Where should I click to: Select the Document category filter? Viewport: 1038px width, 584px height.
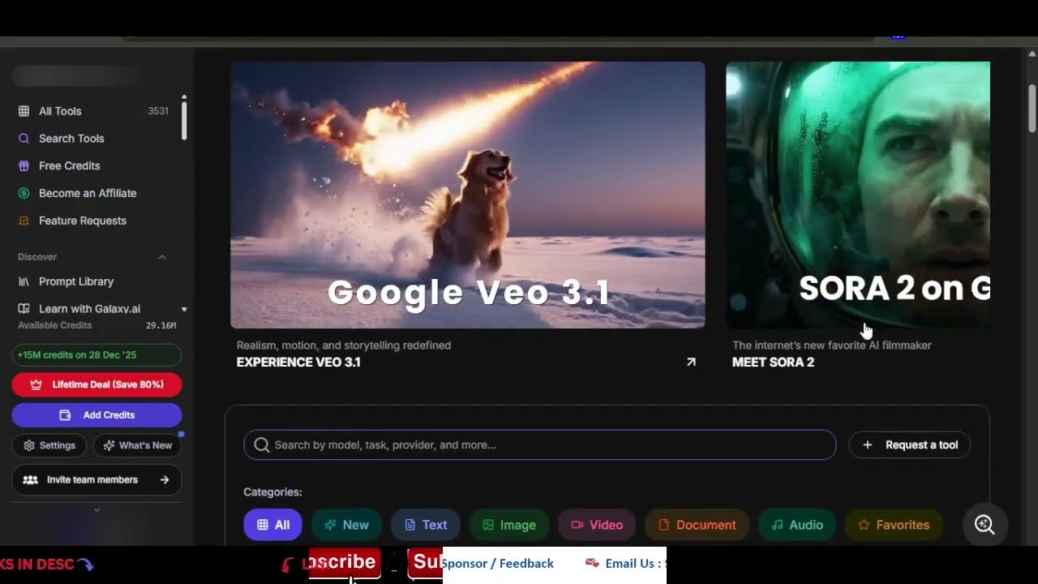pyautogui.click(x=697, y=525)
